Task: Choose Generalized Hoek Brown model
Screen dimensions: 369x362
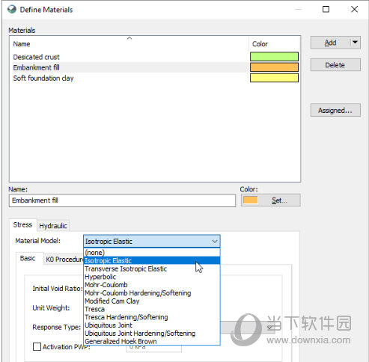Action: click(152, 341)
